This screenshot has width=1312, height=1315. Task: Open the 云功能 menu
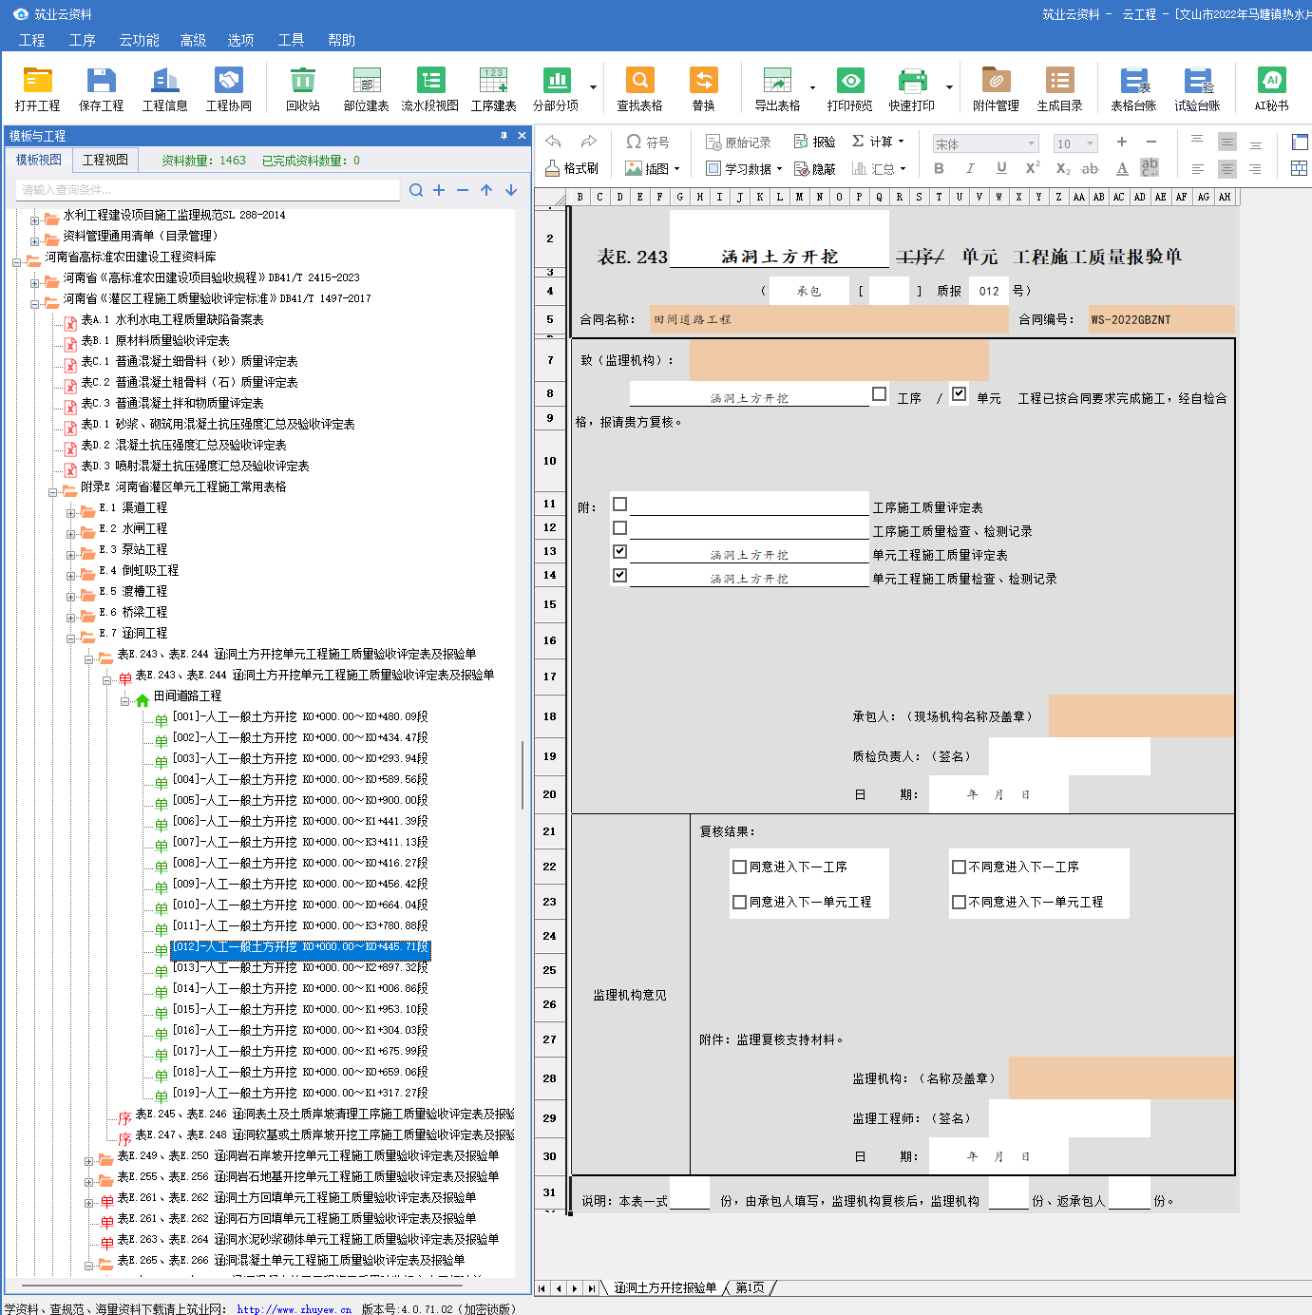(139, 40)
